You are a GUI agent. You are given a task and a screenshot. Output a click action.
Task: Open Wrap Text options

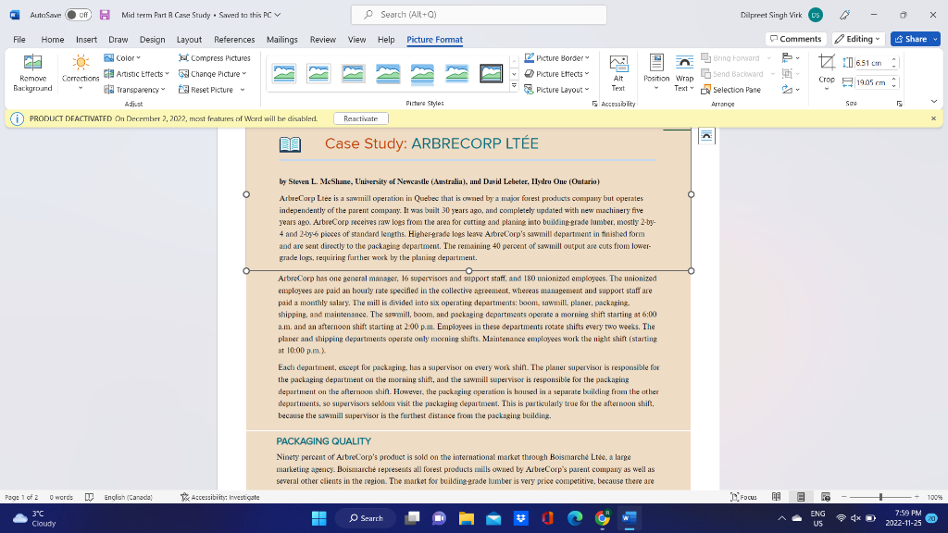[684, 73]
